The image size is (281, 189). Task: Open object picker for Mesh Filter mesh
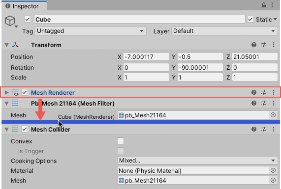[273, 115]
